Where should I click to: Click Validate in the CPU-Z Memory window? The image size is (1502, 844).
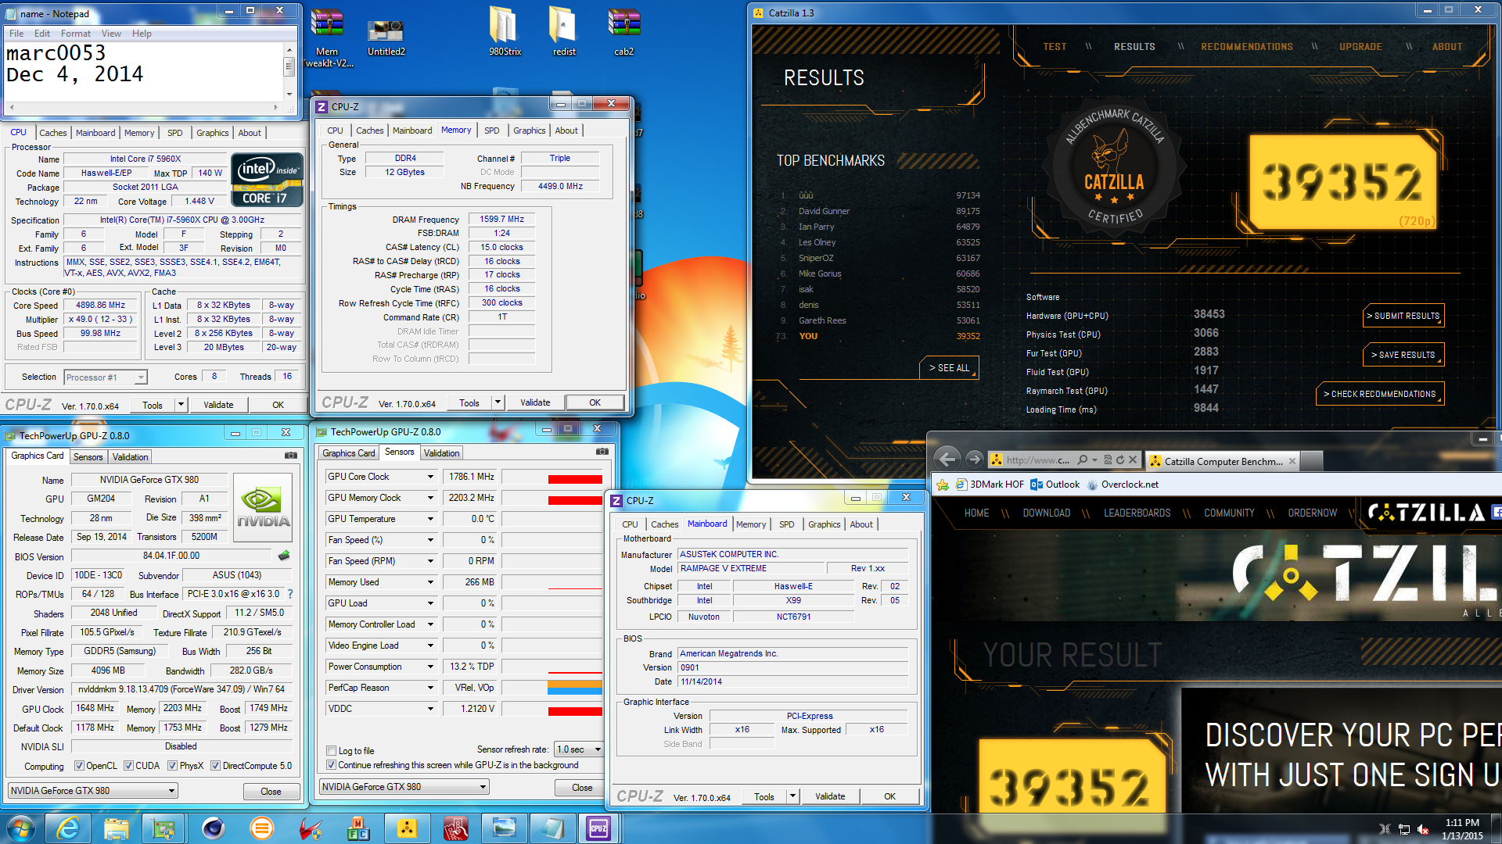[535, 403]
